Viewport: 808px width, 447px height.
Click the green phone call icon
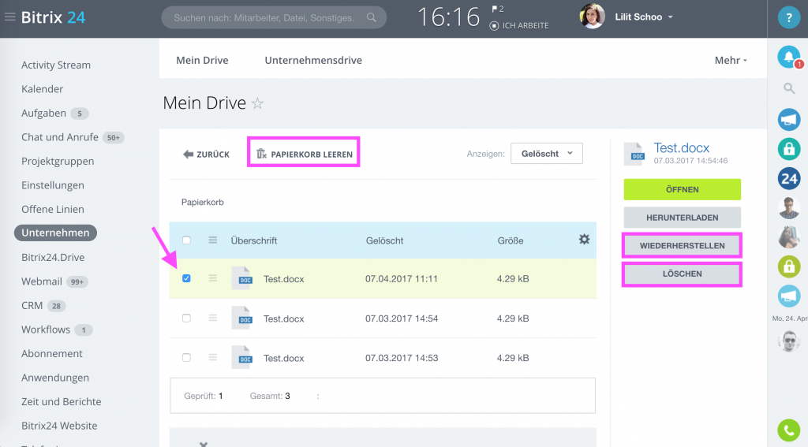[789, 430]
